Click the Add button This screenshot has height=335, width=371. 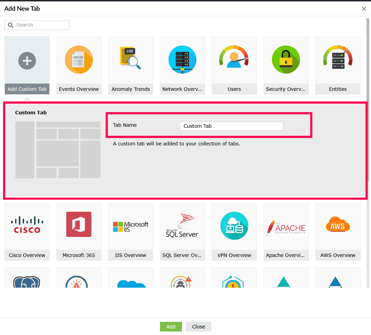click(x=171, y=327)
